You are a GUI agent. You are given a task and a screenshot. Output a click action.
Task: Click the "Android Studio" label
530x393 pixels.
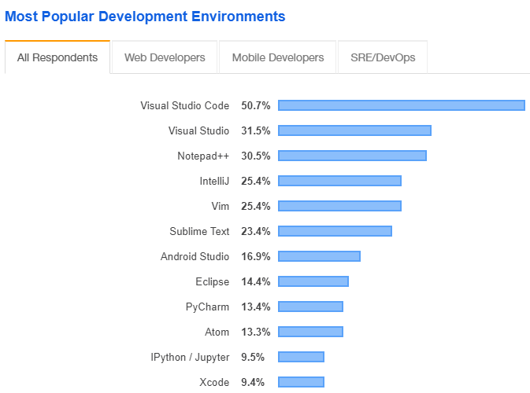(195, 256)
